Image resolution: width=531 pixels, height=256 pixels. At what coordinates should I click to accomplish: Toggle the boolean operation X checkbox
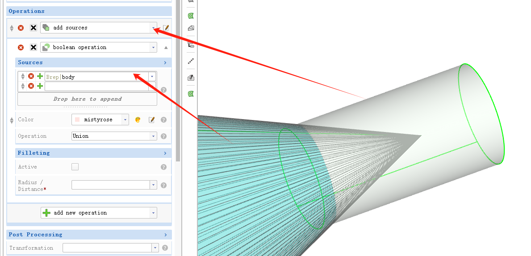coord(33,47)
